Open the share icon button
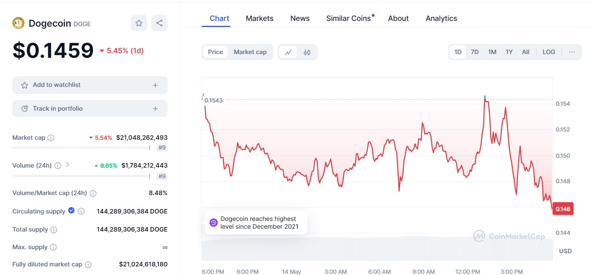Screen dimensions: 591x275 click(x=159, y=23)
